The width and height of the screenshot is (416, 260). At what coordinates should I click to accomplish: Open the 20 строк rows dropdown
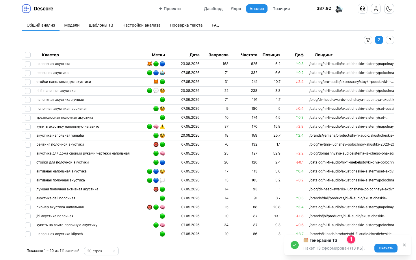pos(101,251)
